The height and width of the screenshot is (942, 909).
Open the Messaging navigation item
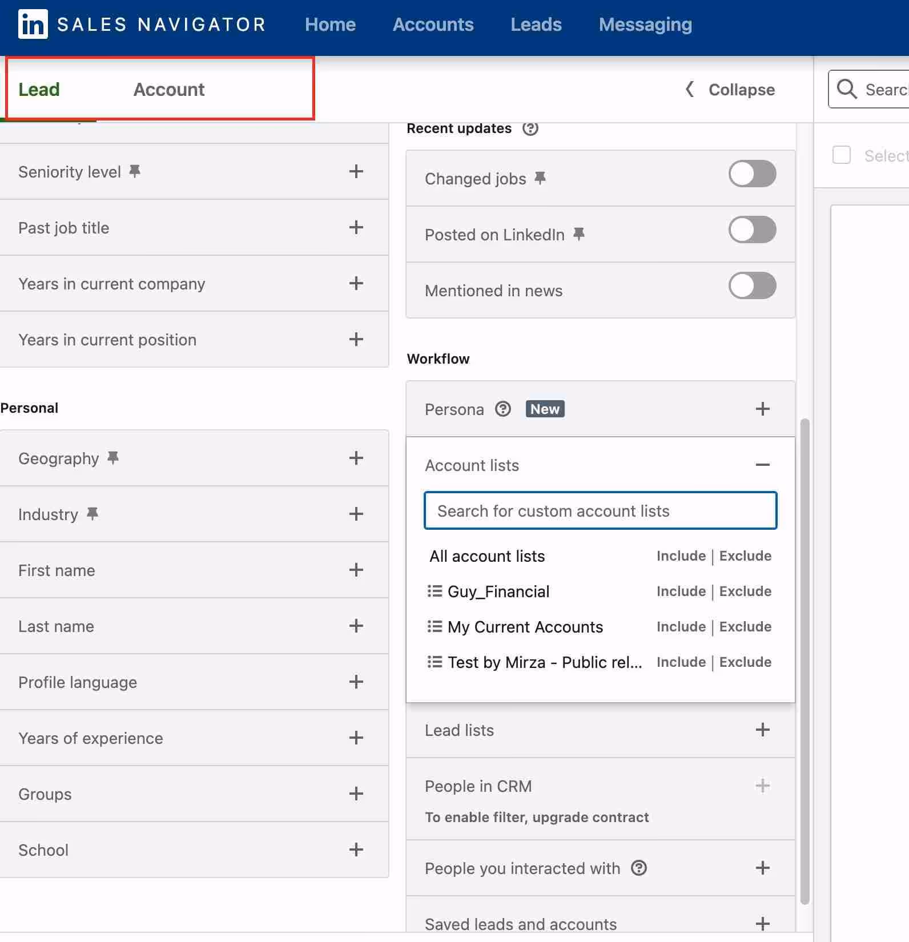click(646, 25)
